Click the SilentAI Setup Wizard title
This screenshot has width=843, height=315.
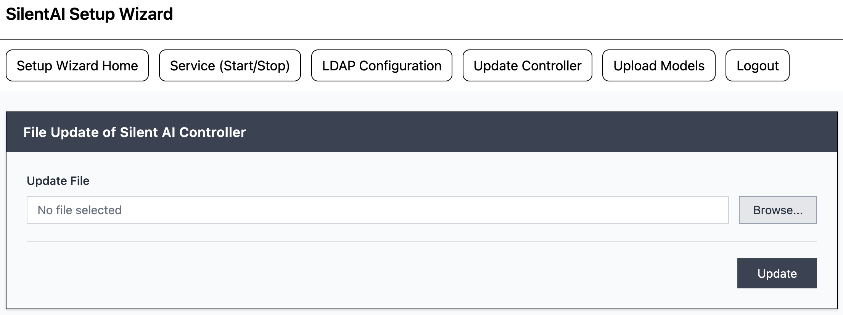point(89,14)
